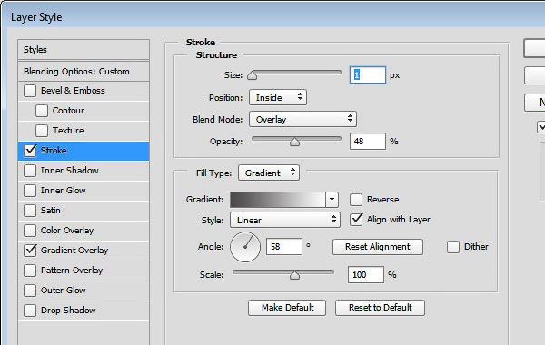Uncheck the Gradient Overlay checkbox
The image size is (545, 345).
click(x=30, y=251)
